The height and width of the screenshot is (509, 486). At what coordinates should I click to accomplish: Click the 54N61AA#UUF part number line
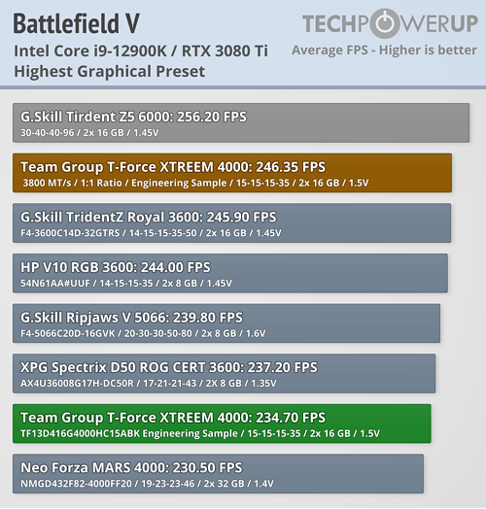[126, 284]
